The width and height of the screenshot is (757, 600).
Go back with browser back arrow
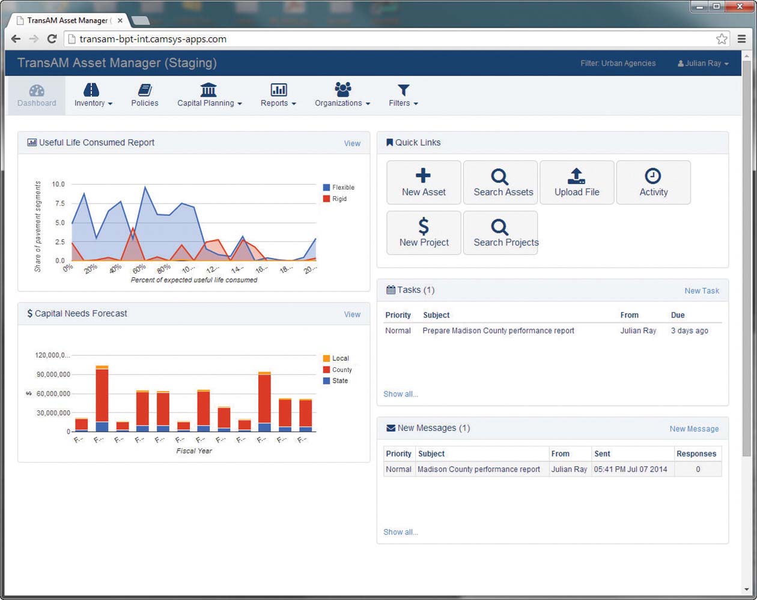16,39
